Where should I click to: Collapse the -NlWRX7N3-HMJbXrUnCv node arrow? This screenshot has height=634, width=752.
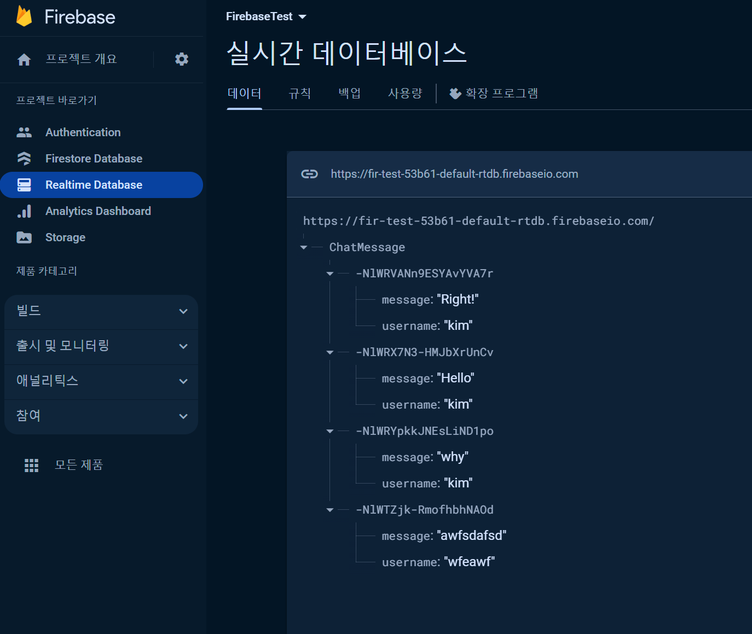[330, 353]
